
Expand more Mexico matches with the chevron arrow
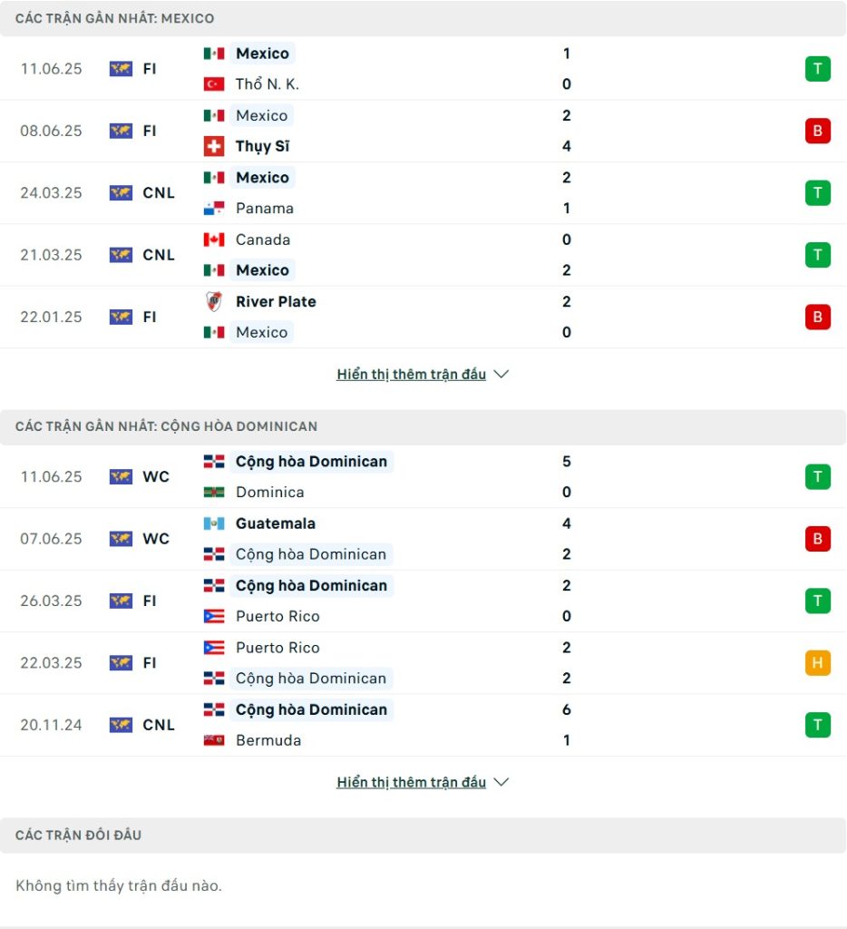tap(501, 375)
